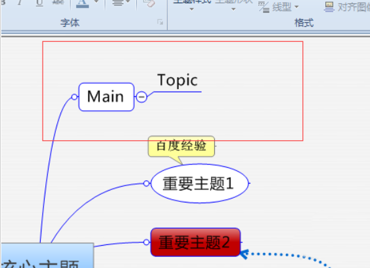Open the font color dropdown arrow
The height and width of the screenshot is (268, 370).
coord(96,2)
